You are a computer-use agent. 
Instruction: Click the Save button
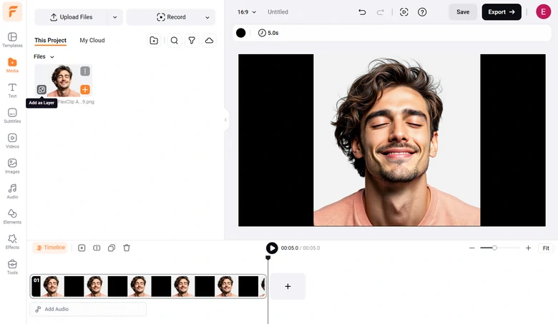(463, 12)
